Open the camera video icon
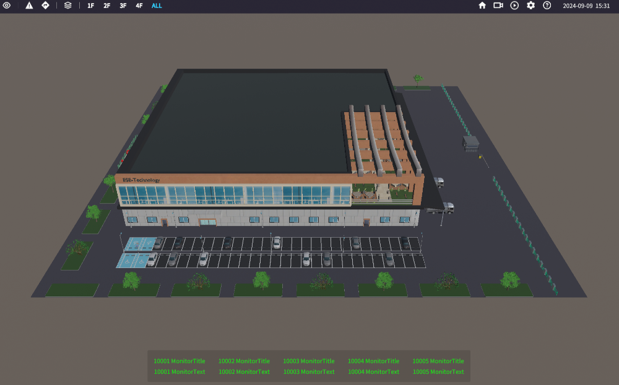Image resolution: width=619 pixels, height=385 pixels. 498,6
